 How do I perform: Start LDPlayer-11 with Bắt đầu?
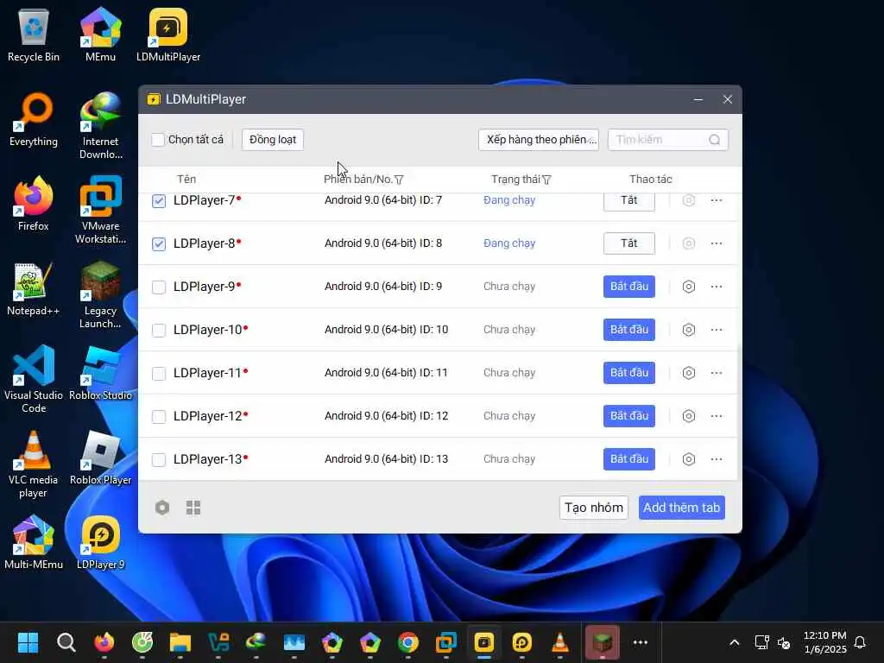629,373
